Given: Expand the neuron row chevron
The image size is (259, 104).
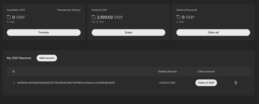Looking at the screenshot, I should click(x=14, y=83).
